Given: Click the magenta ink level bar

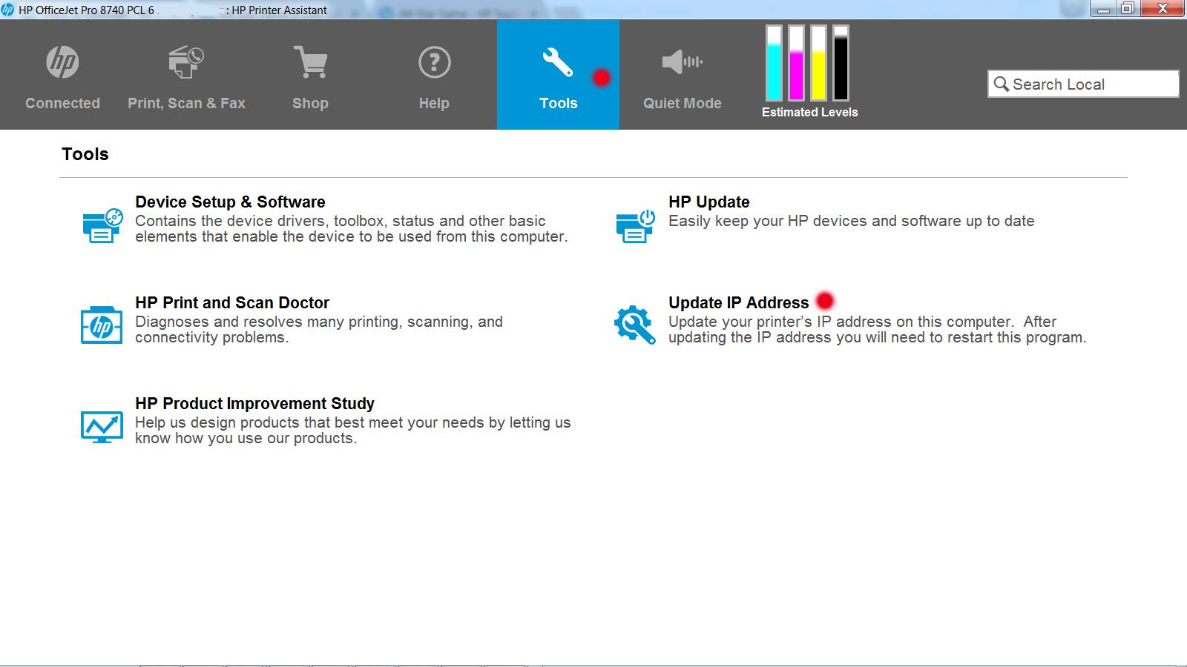Looking at the screenshot, I should tap(796, 63).
